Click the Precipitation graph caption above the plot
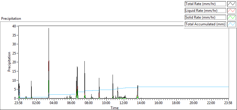237x110 pixels. click(x=11, y=19)
